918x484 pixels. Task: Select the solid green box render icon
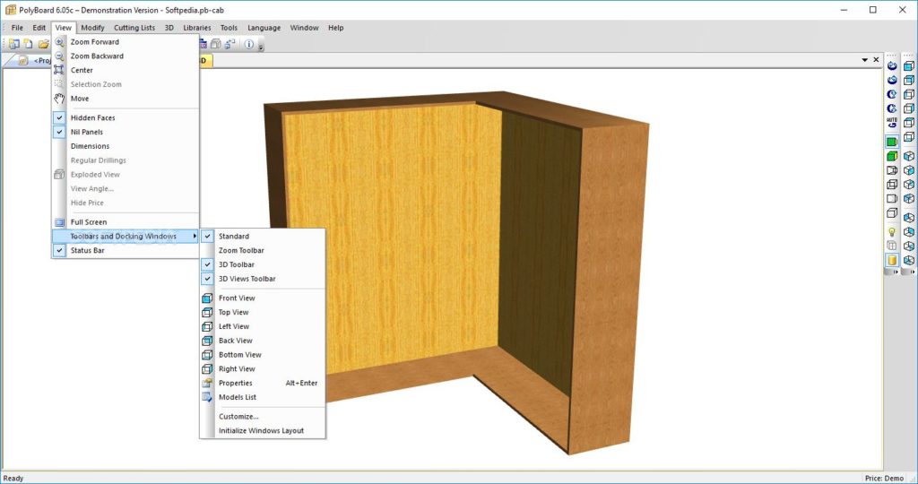892,142
